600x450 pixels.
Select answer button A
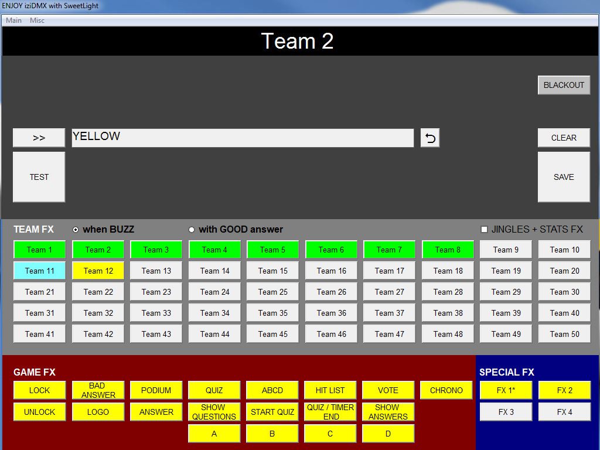pyautogui.click(x=214, y=434)
